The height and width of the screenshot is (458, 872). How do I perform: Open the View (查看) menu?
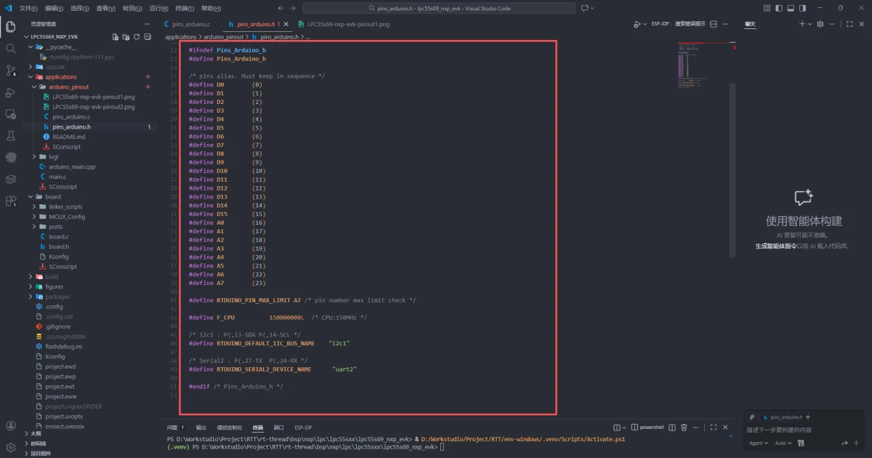(106, 8)
